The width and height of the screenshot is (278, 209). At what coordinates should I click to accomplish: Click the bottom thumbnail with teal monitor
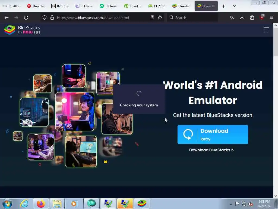81,151
